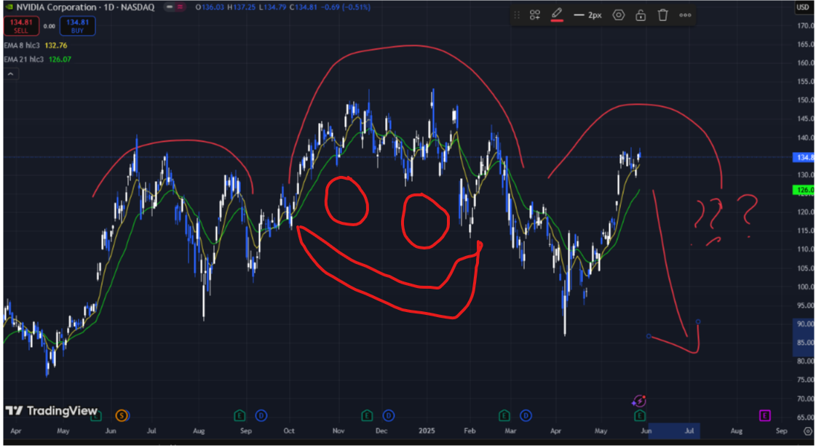Click the dash icon in the title pill
Image resolution: width=816 pixels, height=448 pixels.
click(170, 7)
